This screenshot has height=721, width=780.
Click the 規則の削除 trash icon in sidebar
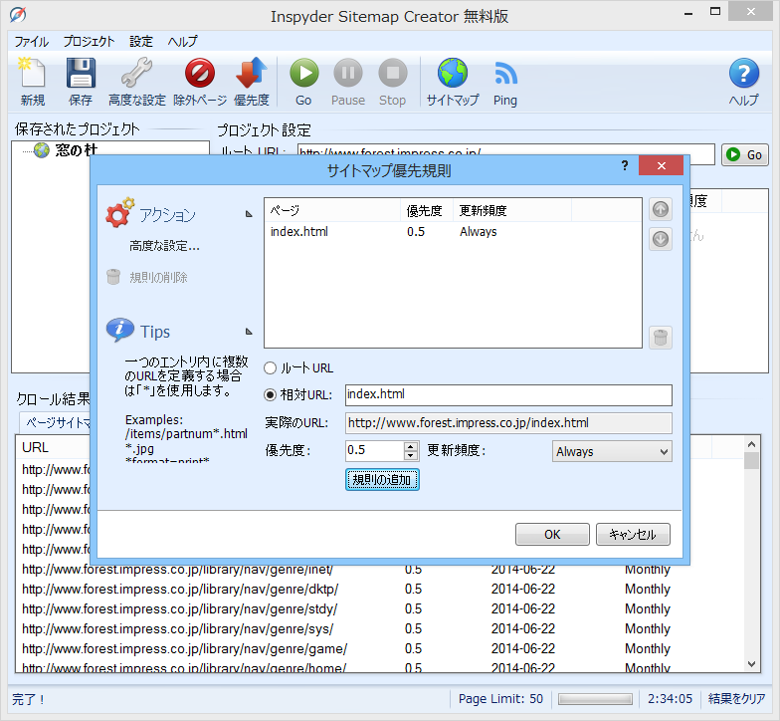(113, 277)
